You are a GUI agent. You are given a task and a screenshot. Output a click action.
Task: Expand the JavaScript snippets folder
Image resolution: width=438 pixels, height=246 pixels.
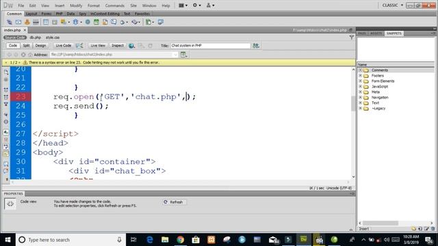point(361,87)
